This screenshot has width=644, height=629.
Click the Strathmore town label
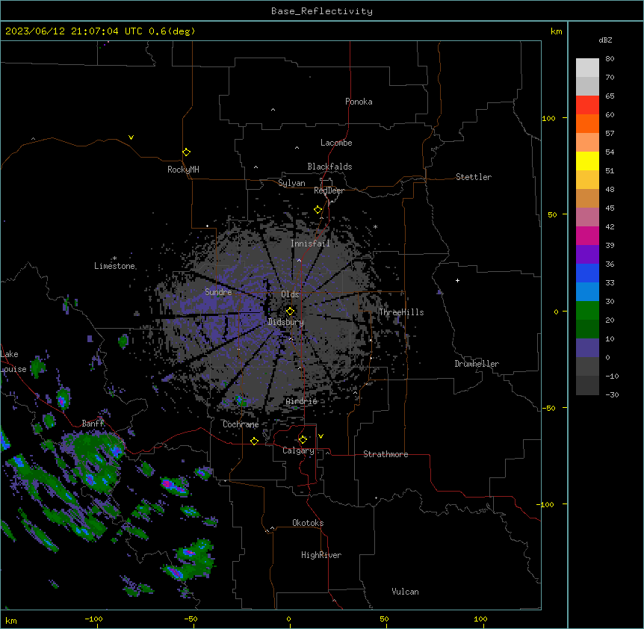(x=386, y=454)
